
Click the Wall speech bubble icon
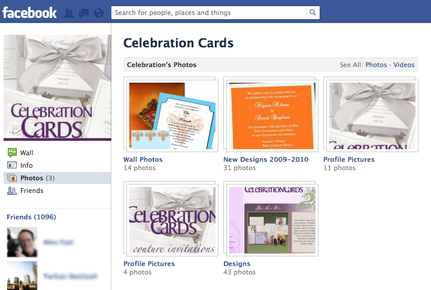(11, 153)
